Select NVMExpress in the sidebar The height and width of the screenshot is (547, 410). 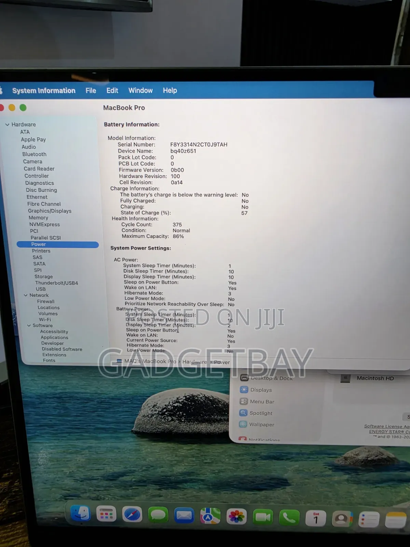click(44, 224)
